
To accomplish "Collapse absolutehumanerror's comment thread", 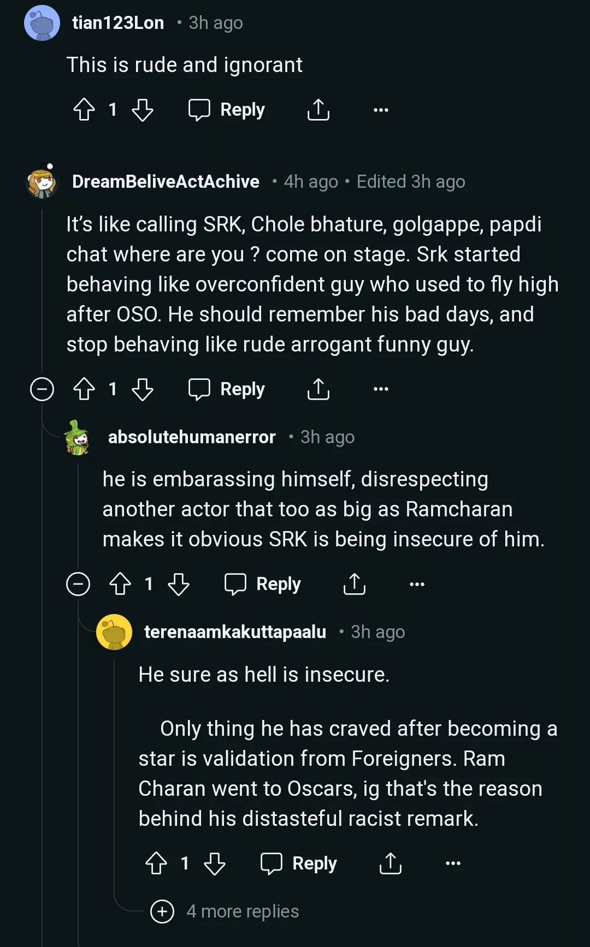I will point(78,584).
